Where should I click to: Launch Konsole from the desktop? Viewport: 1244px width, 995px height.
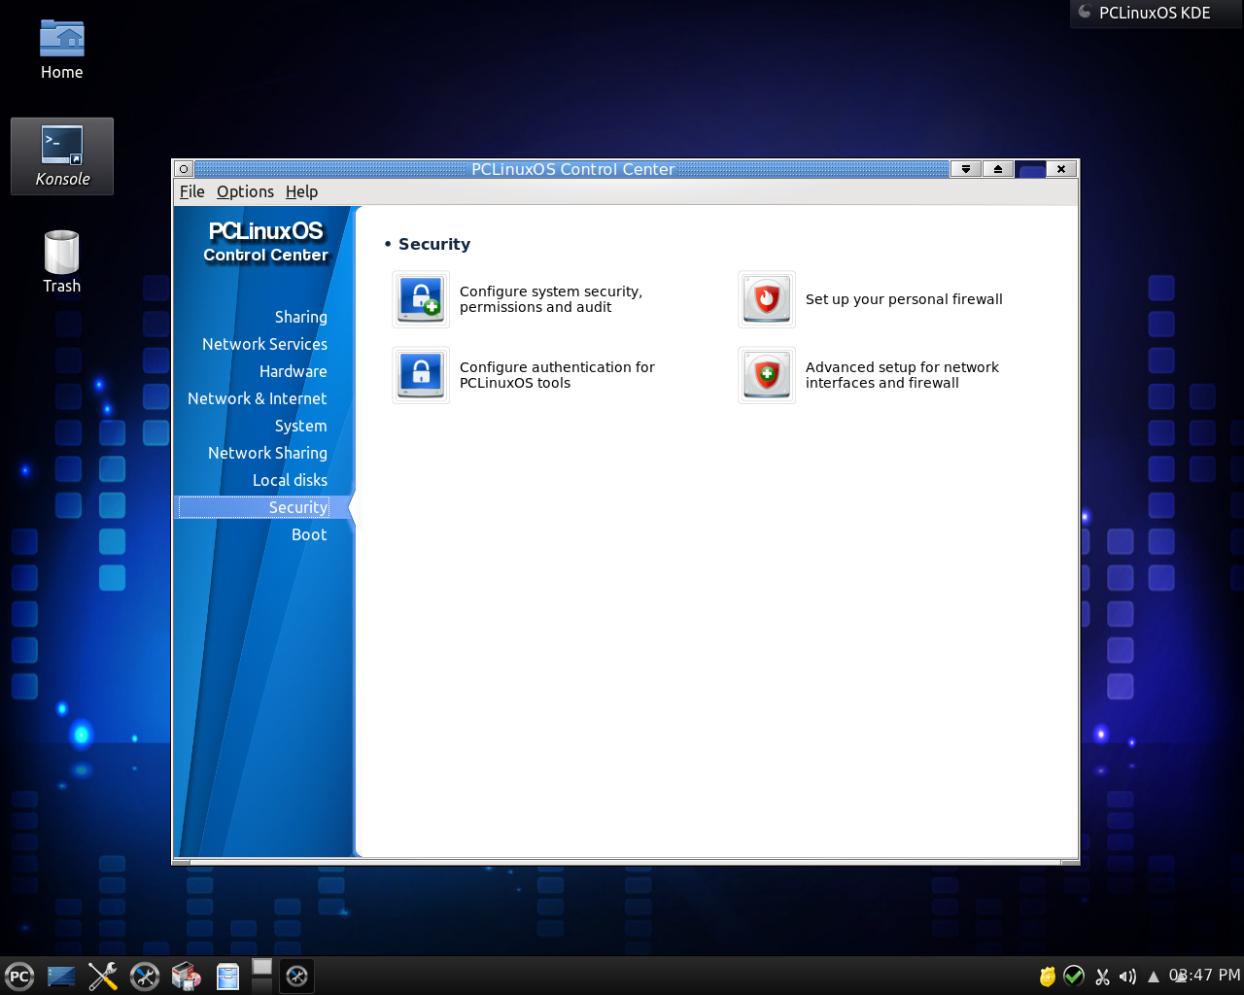pyautogui.click(x=62, y=156)
